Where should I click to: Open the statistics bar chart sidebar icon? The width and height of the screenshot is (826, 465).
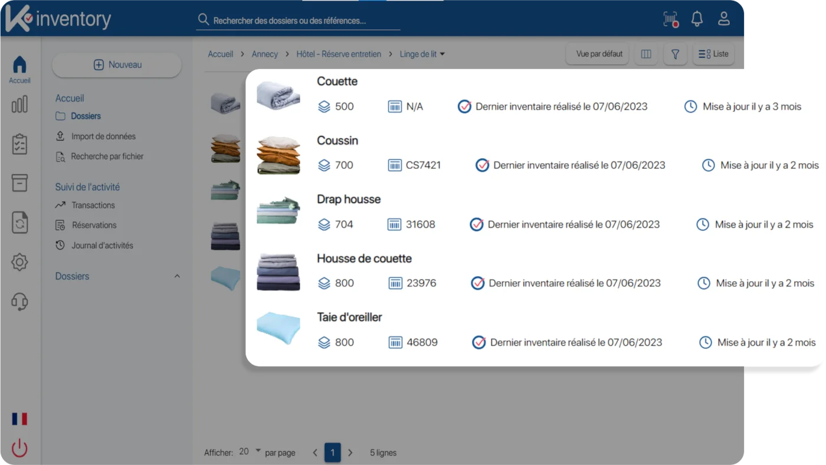point(19,104)
